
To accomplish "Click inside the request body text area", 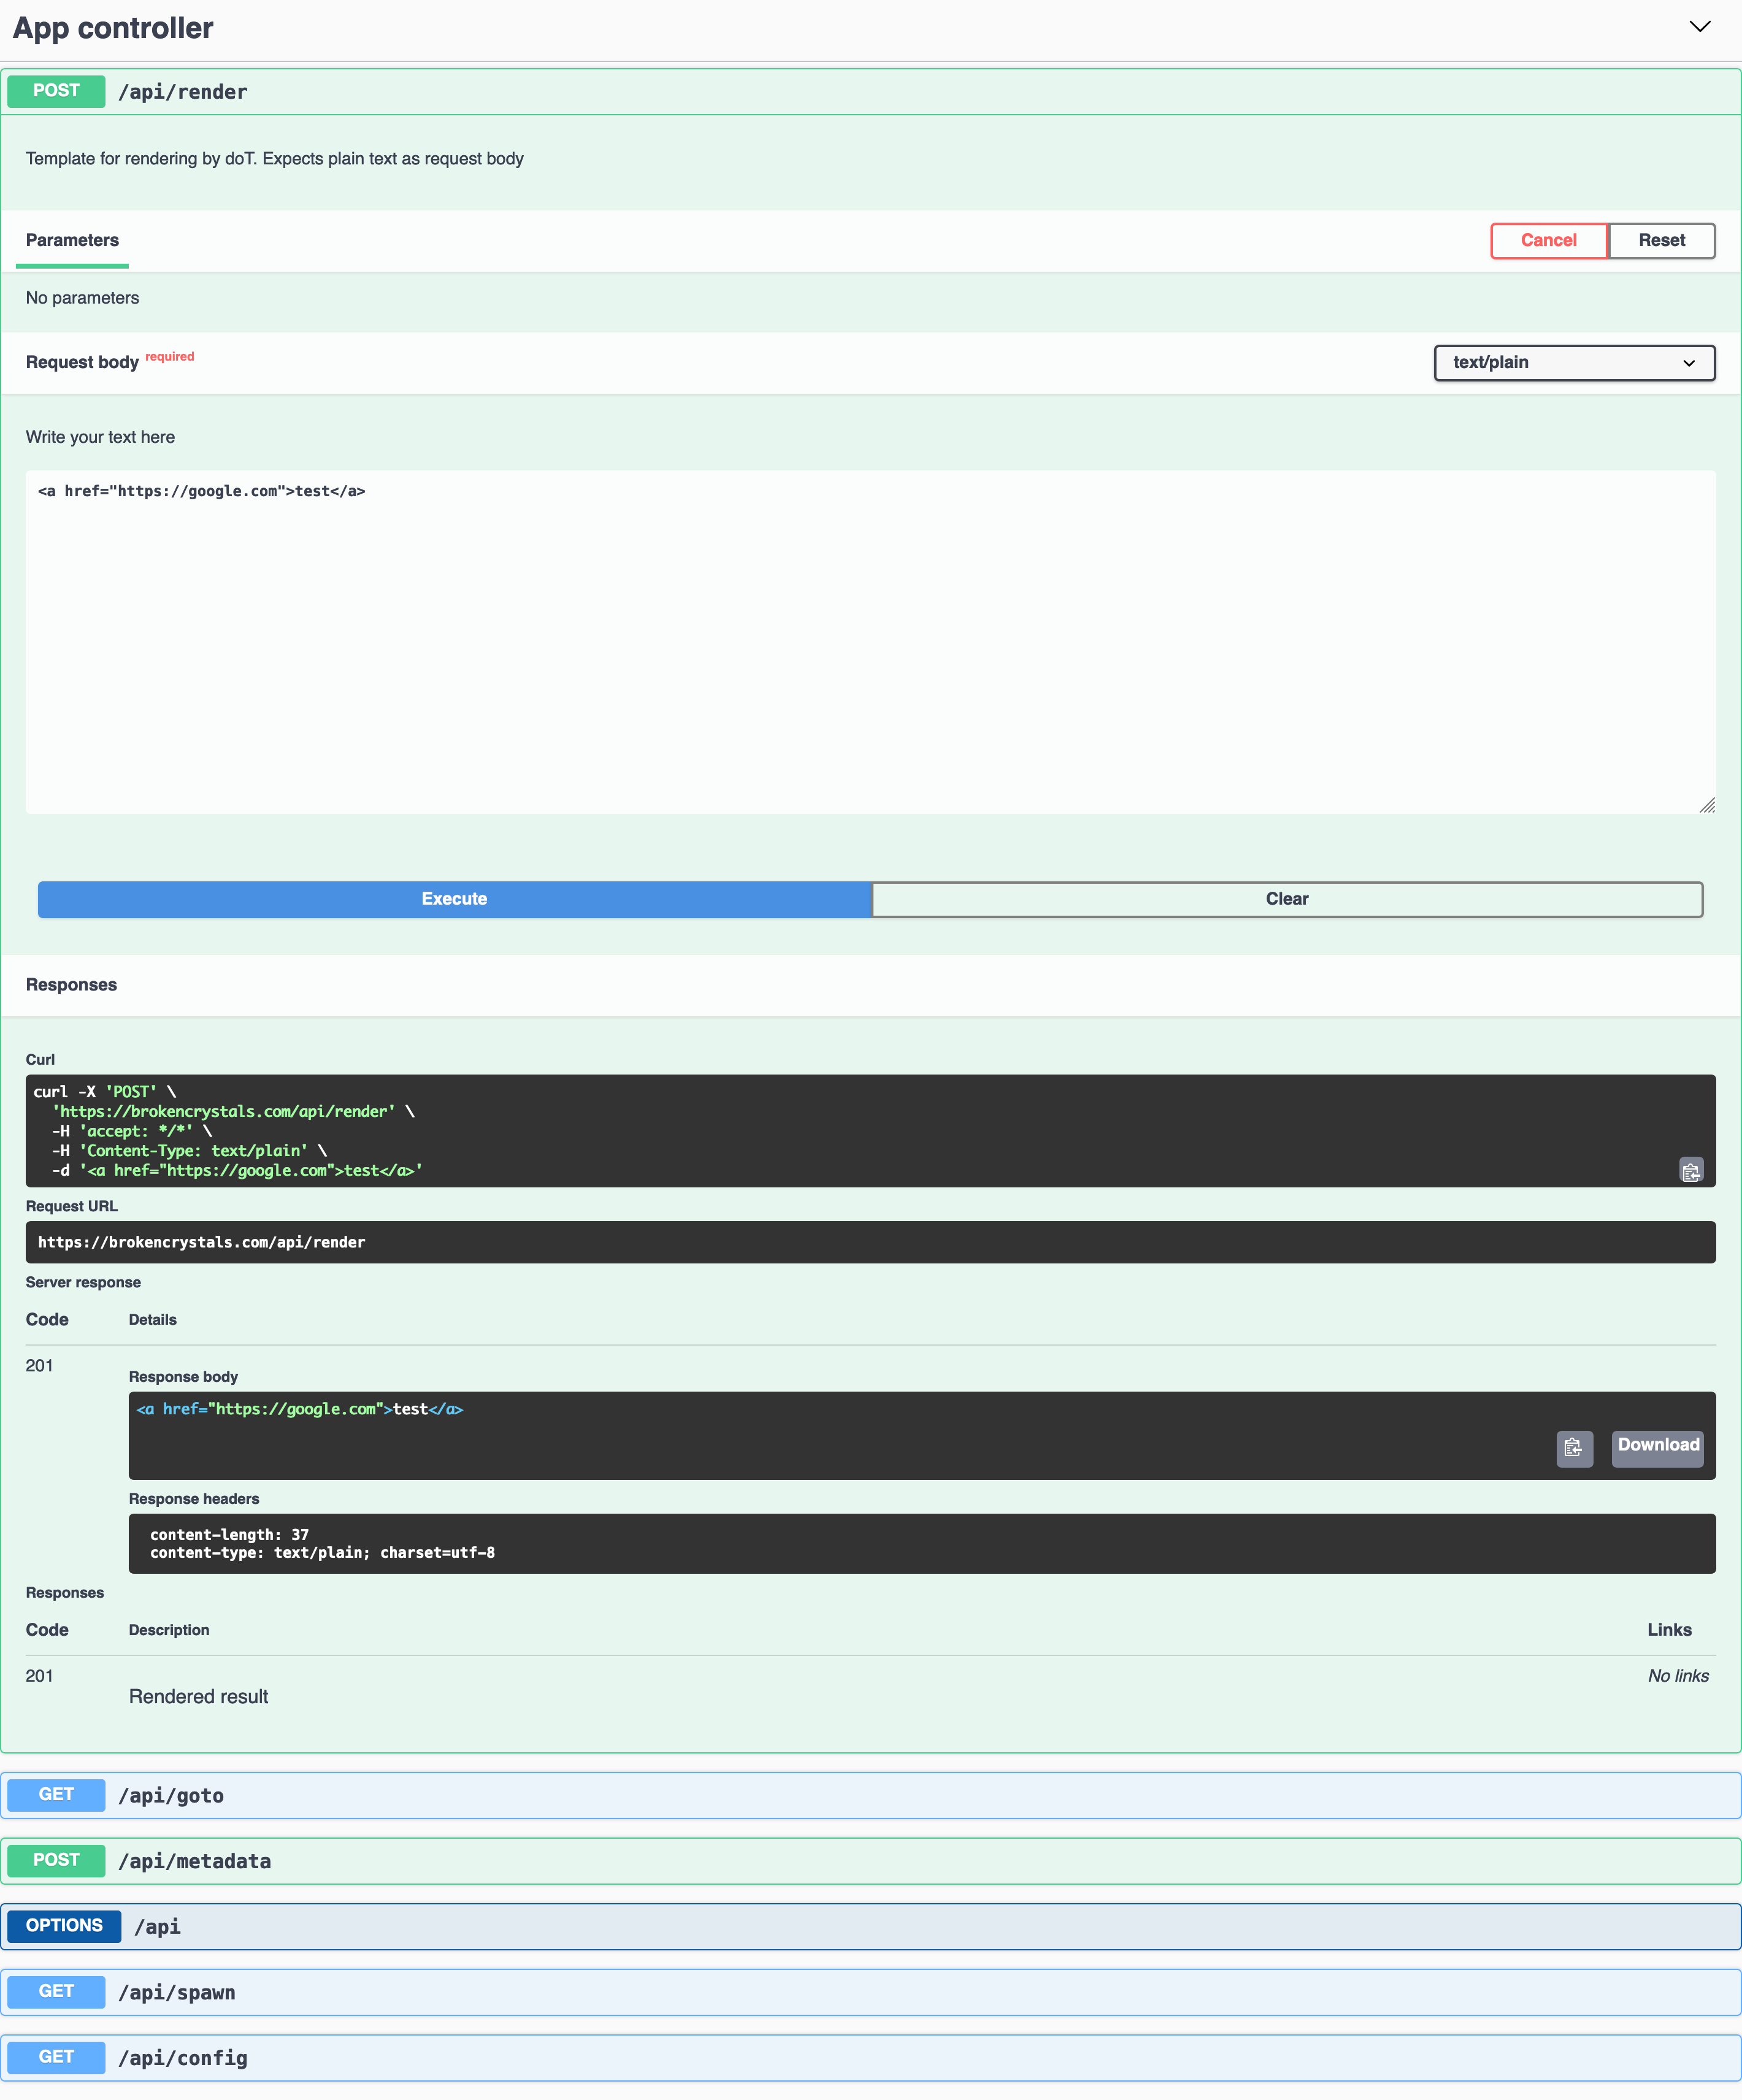I will [x=870, y=642].
